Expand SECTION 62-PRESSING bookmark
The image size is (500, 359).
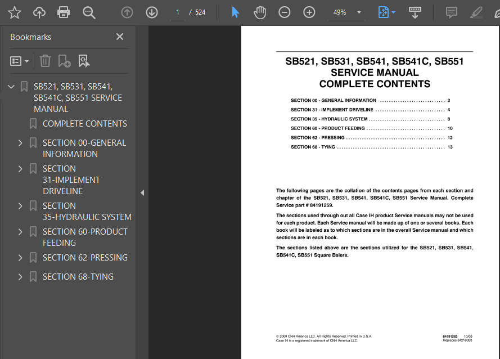[x=20, y=258]
